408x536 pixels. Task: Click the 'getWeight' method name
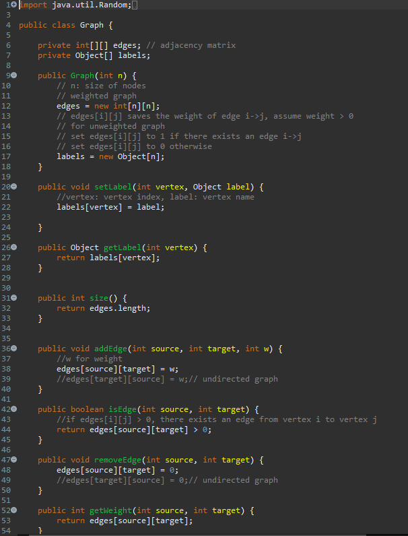pyautogui.click(x=110, y=510)
